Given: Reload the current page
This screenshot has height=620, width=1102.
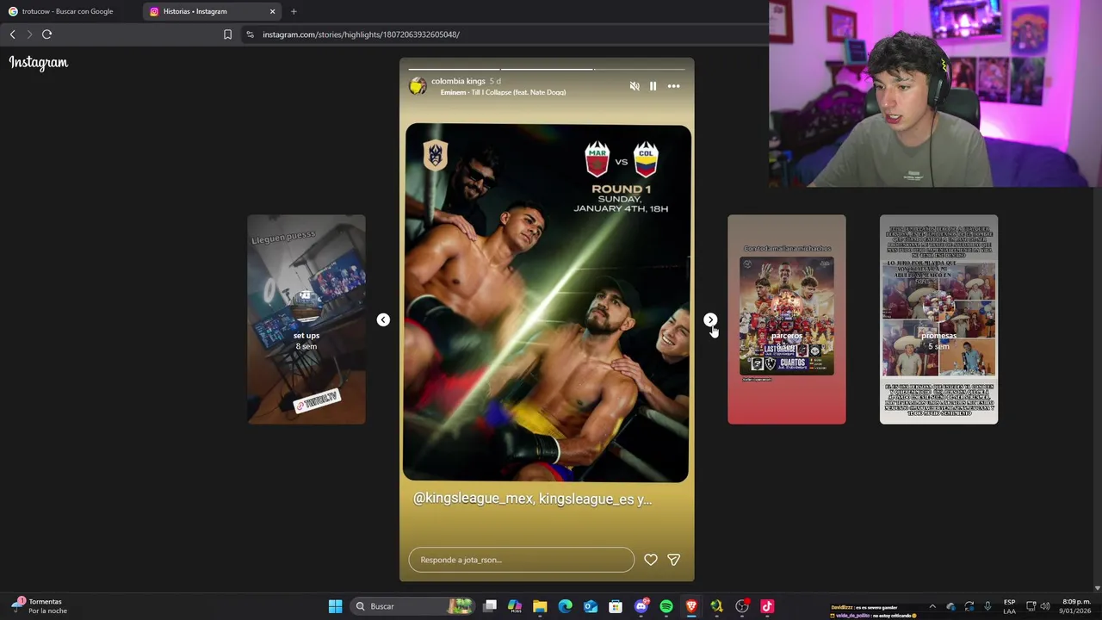Looking at the screenshot, I should [x=47, y=34].
